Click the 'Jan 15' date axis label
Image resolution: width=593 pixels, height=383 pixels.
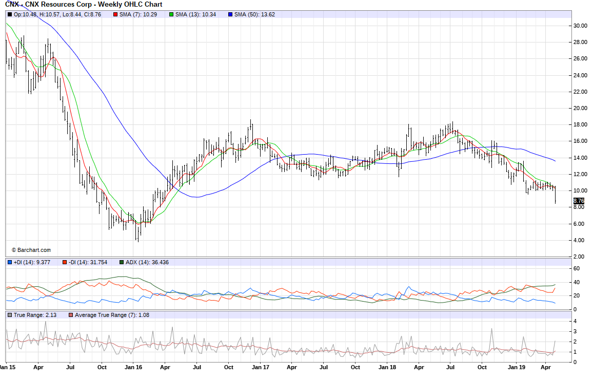pyautogui.click(x=8, y=367)
